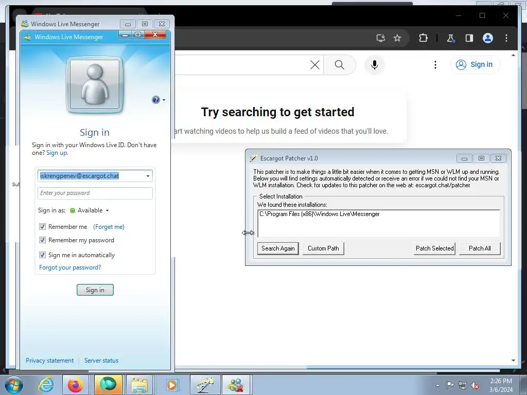Screen dimensions: 527x395
Task: Uncheck the Remember me checkbox
Action: click(x=42, y=227)
